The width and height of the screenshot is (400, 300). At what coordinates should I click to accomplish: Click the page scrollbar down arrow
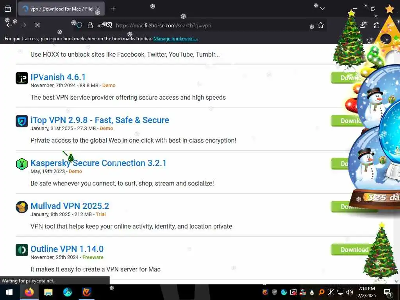pos(397,281)
